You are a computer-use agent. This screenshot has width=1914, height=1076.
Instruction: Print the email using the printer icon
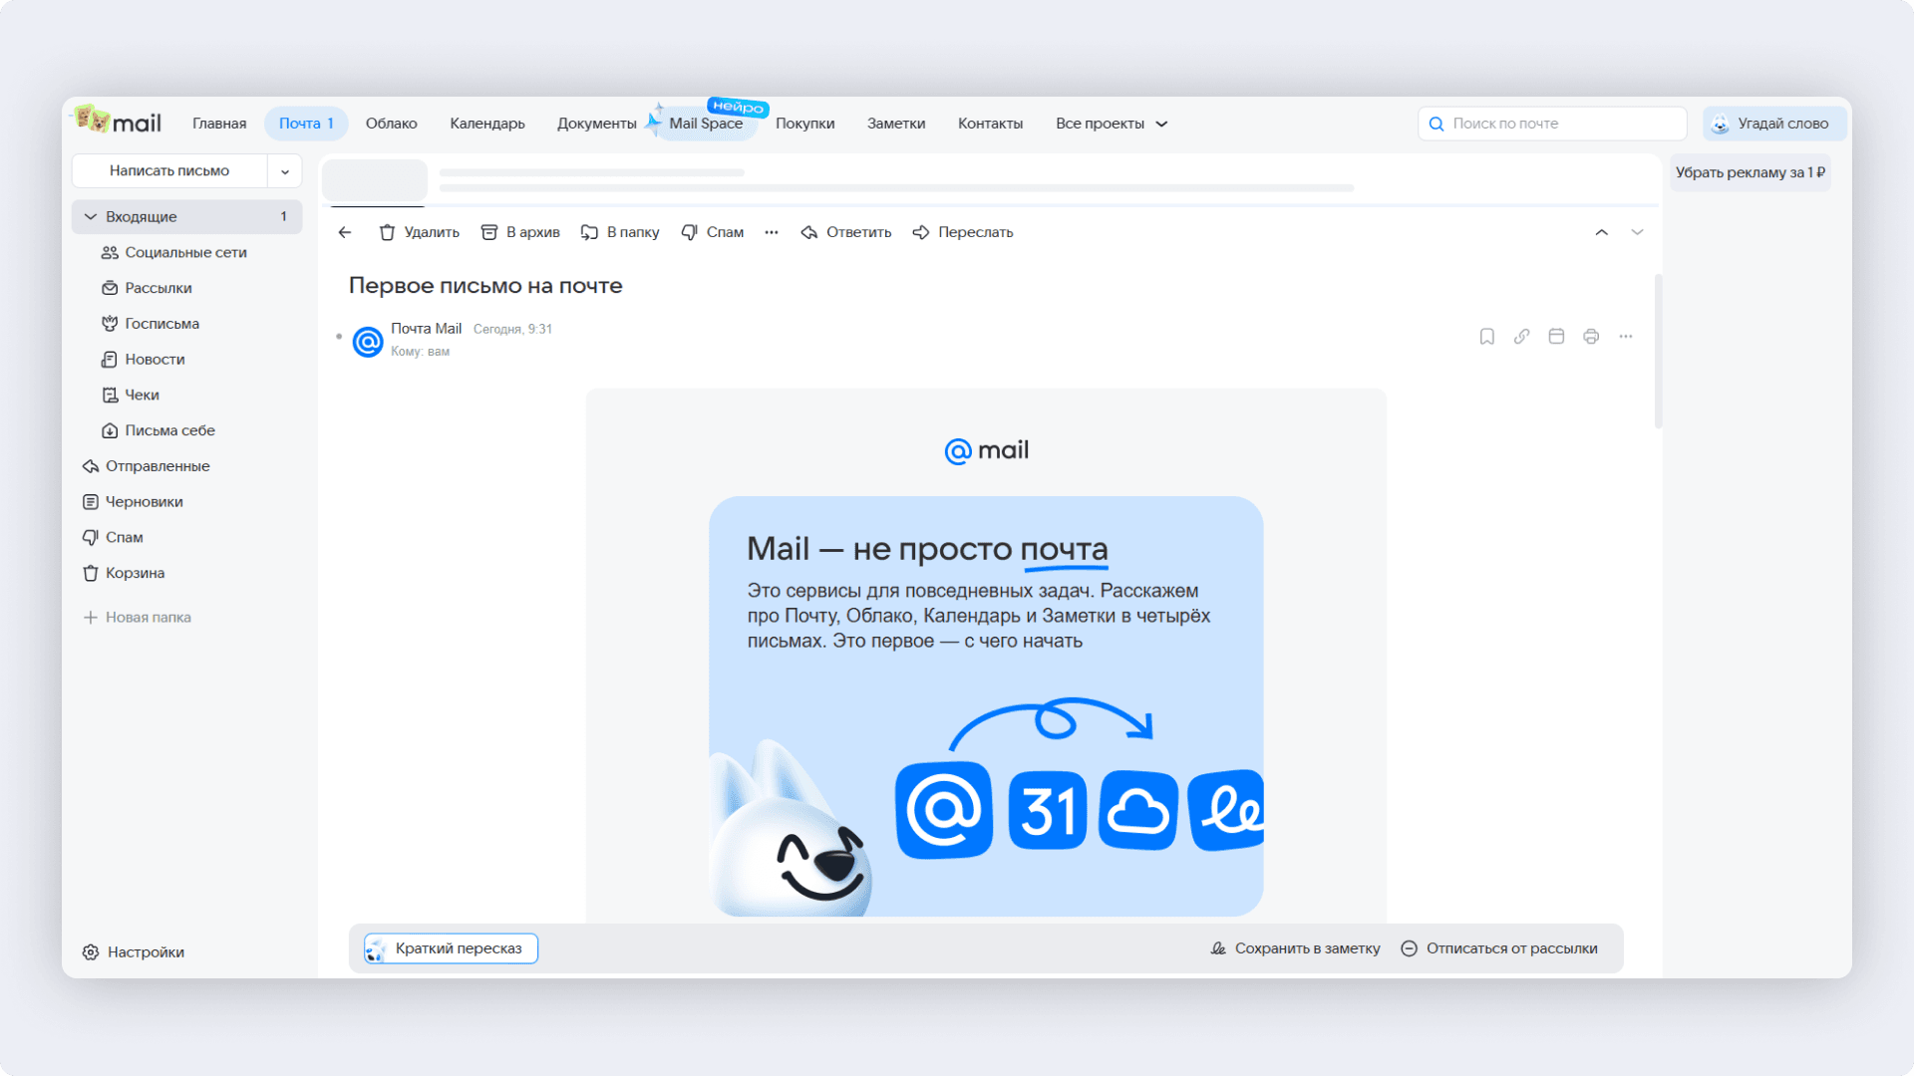(1591, 337)
